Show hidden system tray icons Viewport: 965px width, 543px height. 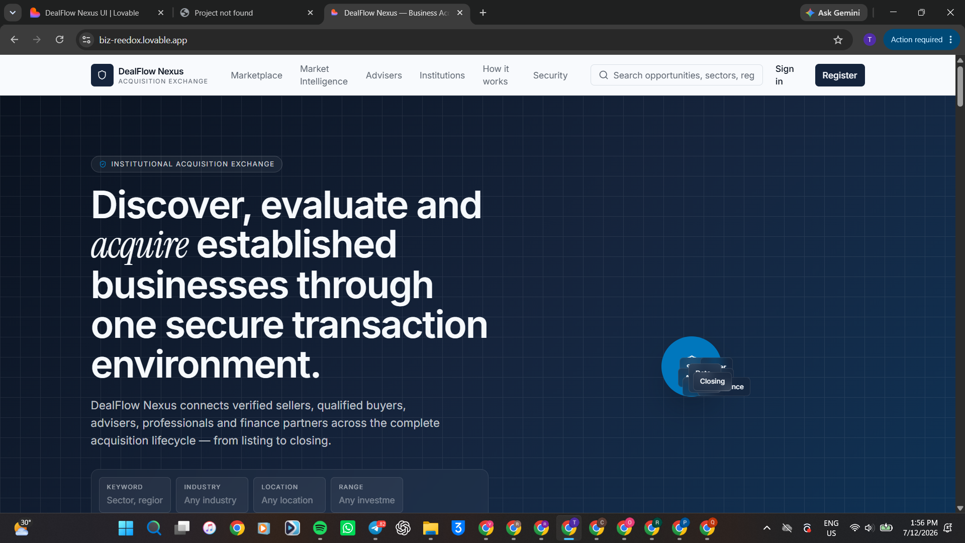(767, 528)
